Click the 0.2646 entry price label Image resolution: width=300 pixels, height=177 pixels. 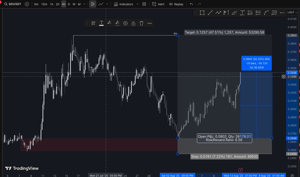click(x=291, y=138)
